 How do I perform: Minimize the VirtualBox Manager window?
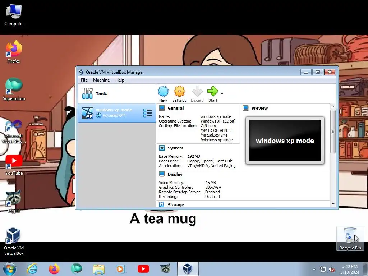[x=306, y=72]
